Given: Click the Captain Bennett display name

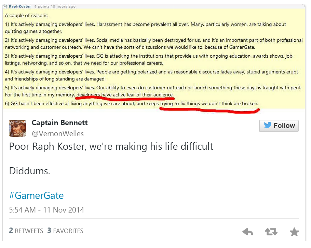Looking at the screenshot, I should click(x=59, y=122).
